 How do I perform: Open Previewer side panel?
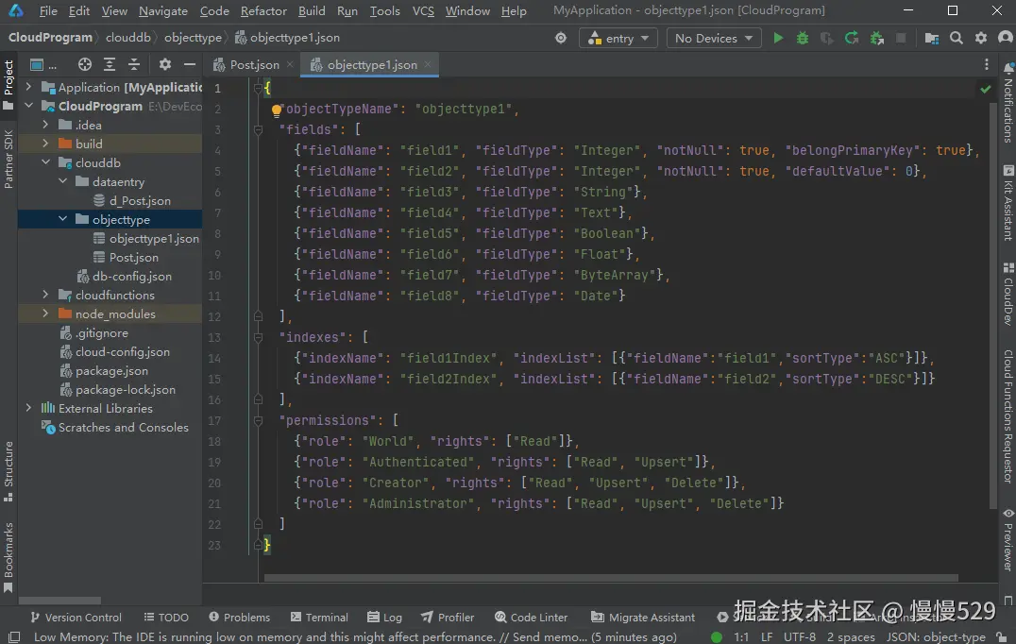point(1008,539)
